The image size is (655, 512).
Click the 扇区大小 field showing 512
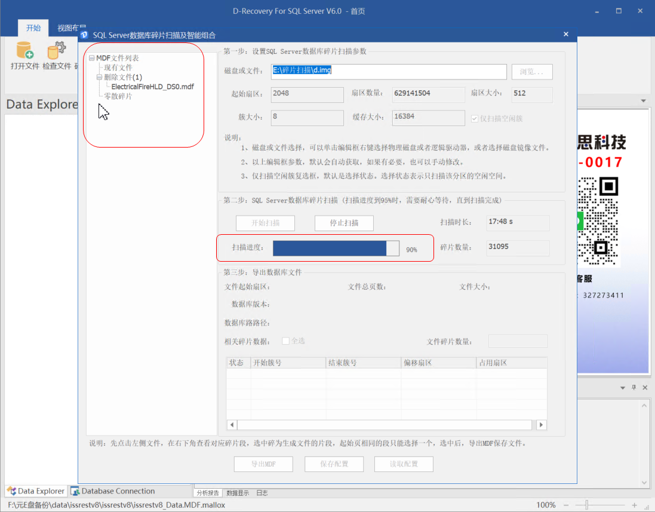(x=532, y=94)
